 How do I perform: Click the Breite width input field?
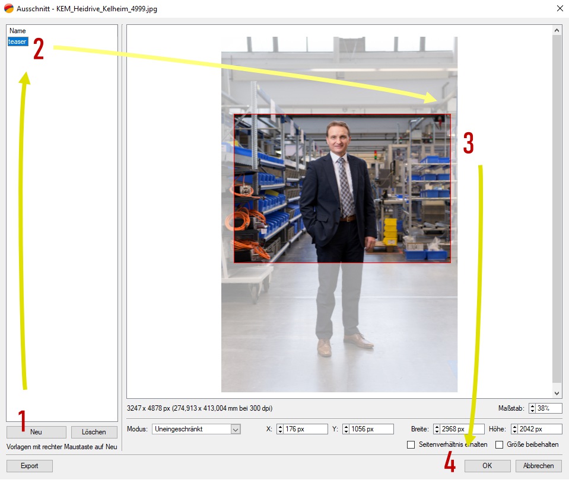click(x=463, y=429)
